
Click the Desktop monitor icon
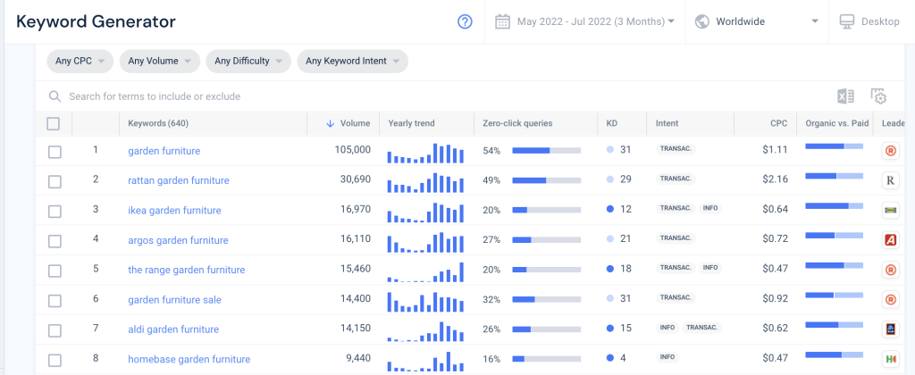click(x=847, y=22)
